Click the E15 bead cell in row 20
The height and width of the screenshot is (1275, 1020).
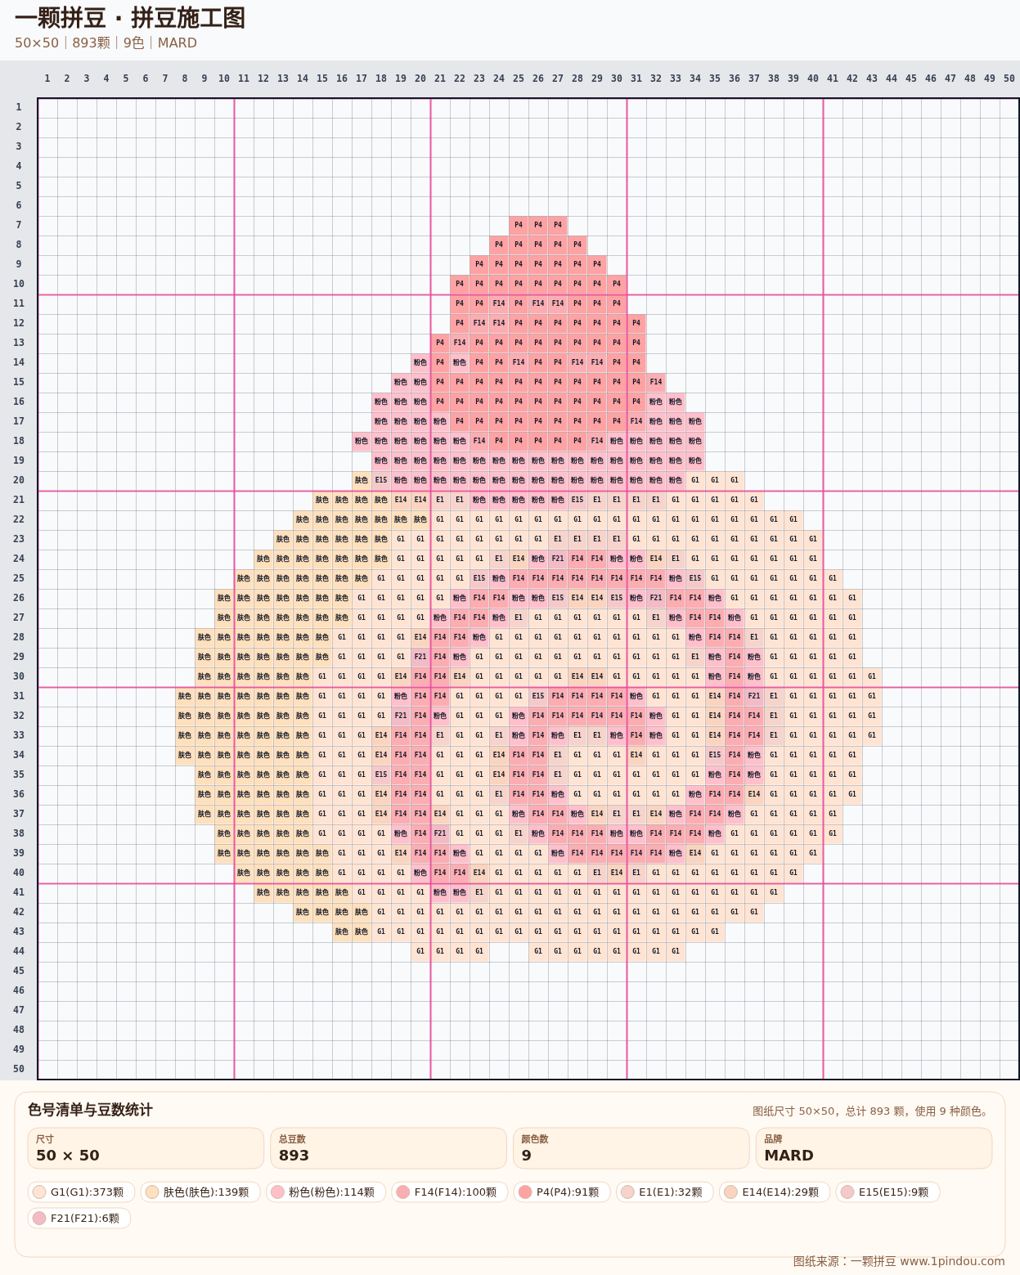[381, 480]
